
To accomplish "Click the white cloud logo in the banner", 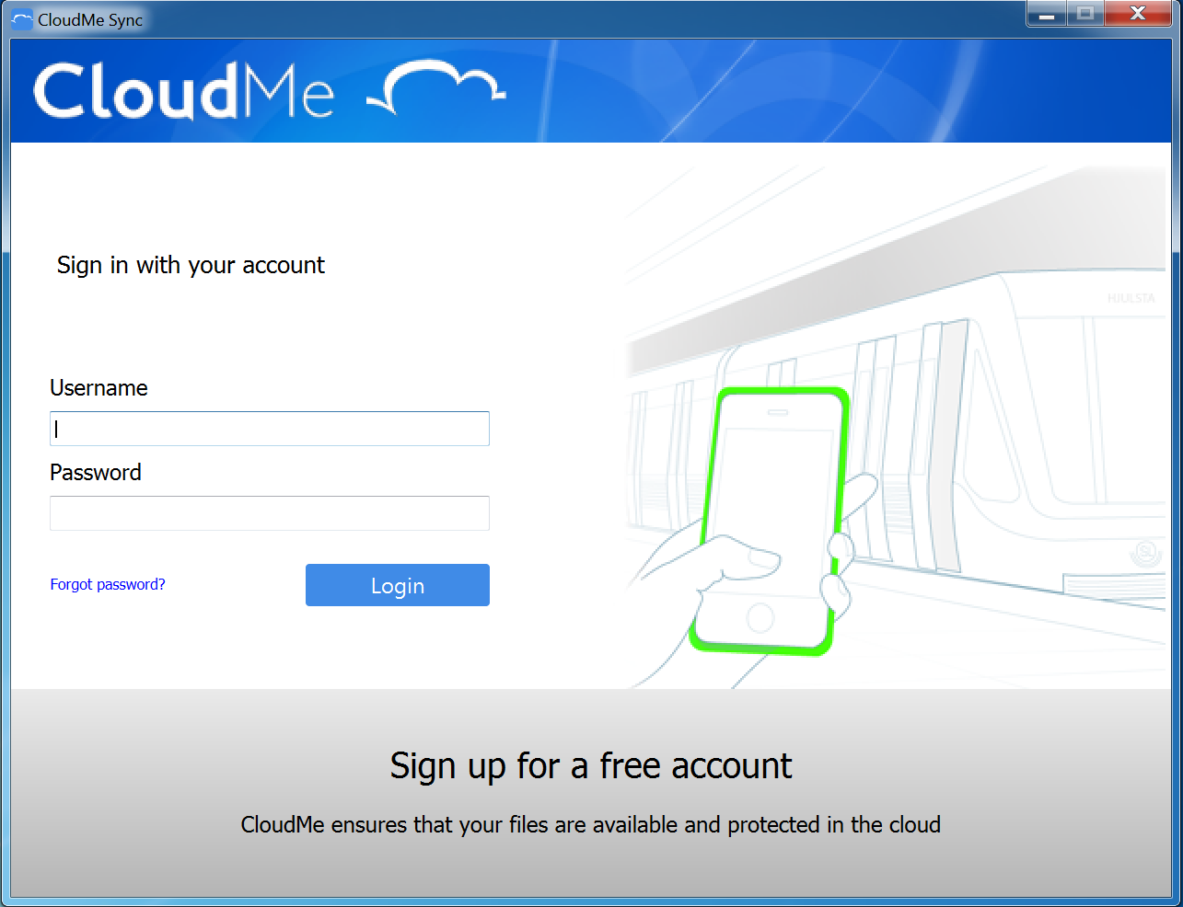I will (x=438, y=87).
